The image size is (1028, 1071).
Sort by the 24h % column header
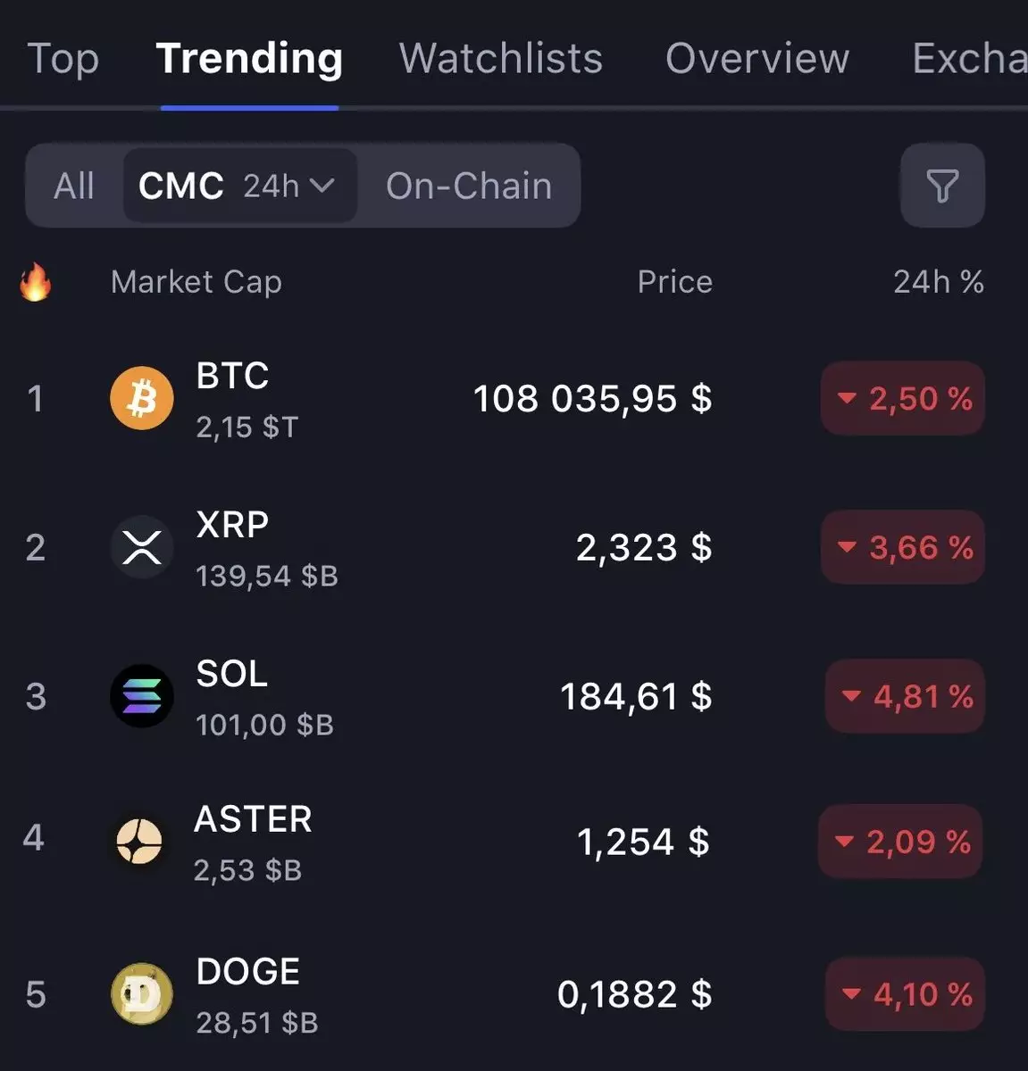point(938,283)
